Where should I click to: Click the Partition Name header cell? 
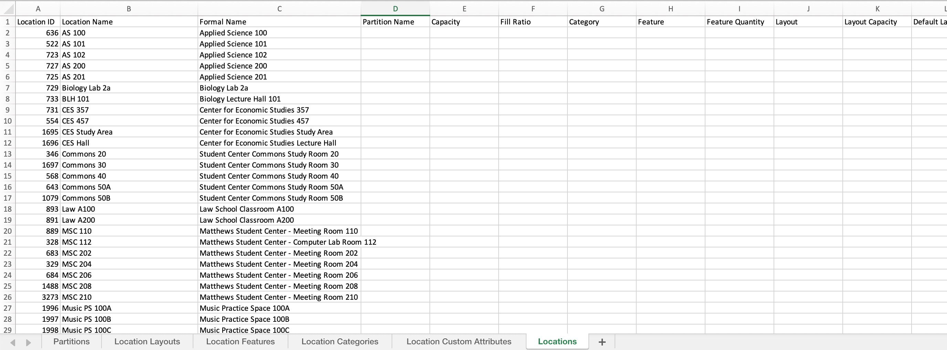[395, 22]
